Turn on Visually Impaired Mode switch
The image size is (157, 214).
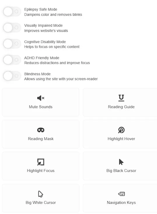coord(12,28)
